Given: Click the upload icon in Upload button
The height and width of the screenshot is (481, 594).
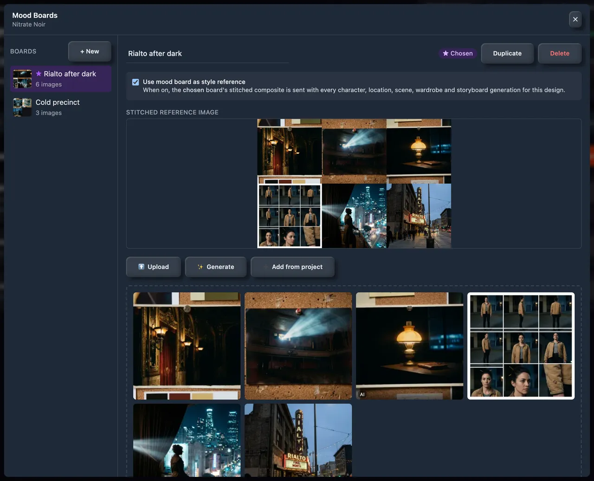Looking at the screenshot, I should (142, 267).
